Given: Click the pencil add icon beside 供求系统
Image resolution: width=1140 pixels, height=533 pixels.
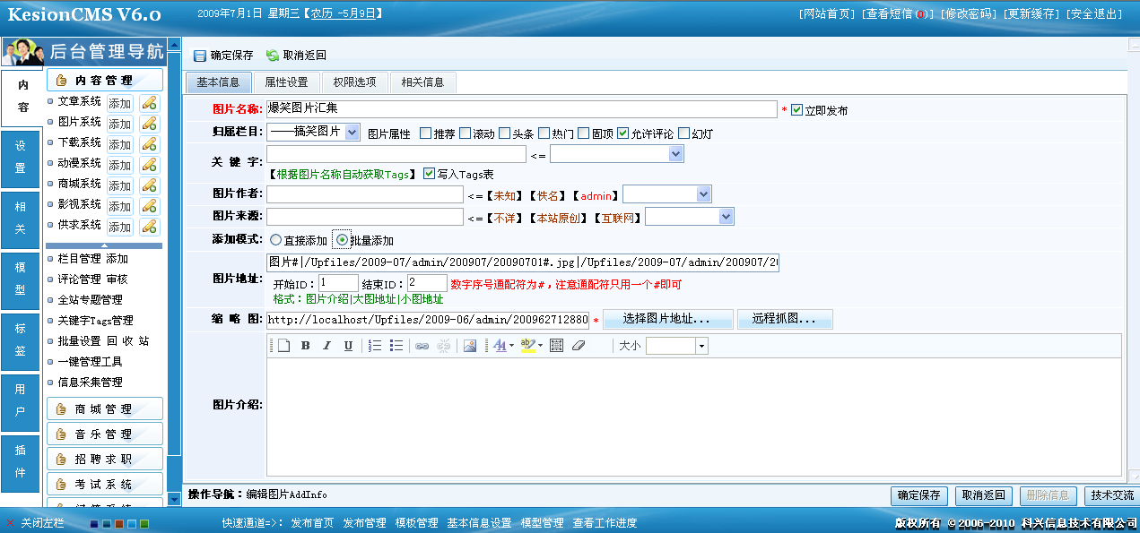Looking at the screenshot, I should click(x=149, y=226).
